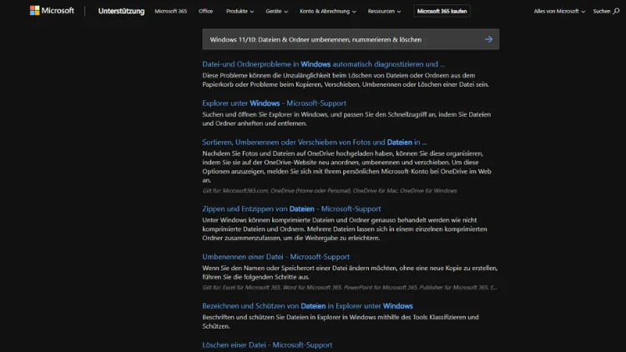This screenshot has height=352, width=626.
Task: Click the 'Gilt für: Microsoft365.com, OneDrive' note
Action: [330, 191]
